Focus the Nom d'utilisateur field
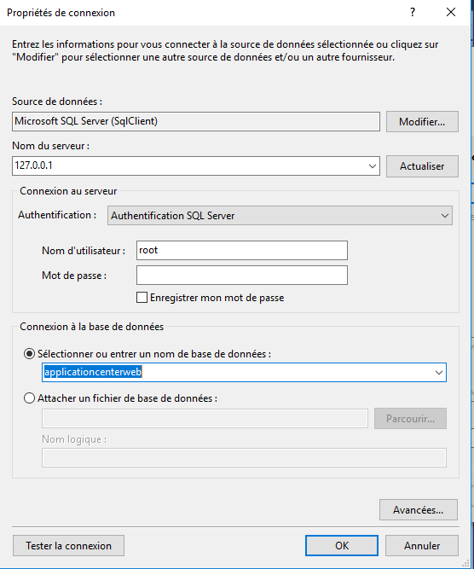Screen dimensions: 474x569 [x=242, y=251]
